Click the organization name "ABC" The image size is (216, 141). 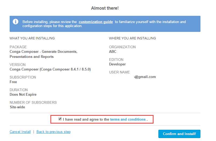click(113, 51)
